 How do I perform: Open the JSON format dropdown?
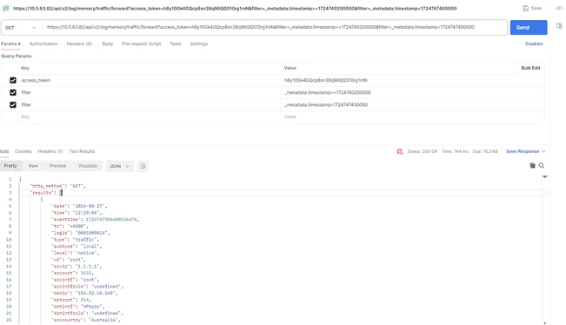(x=119, y=166)
